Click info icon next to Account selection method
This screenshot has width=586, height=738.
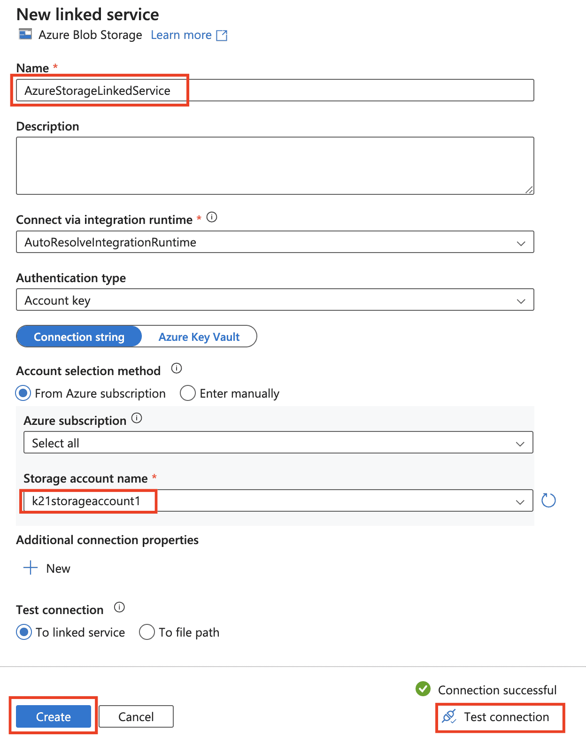coord(177,368)
